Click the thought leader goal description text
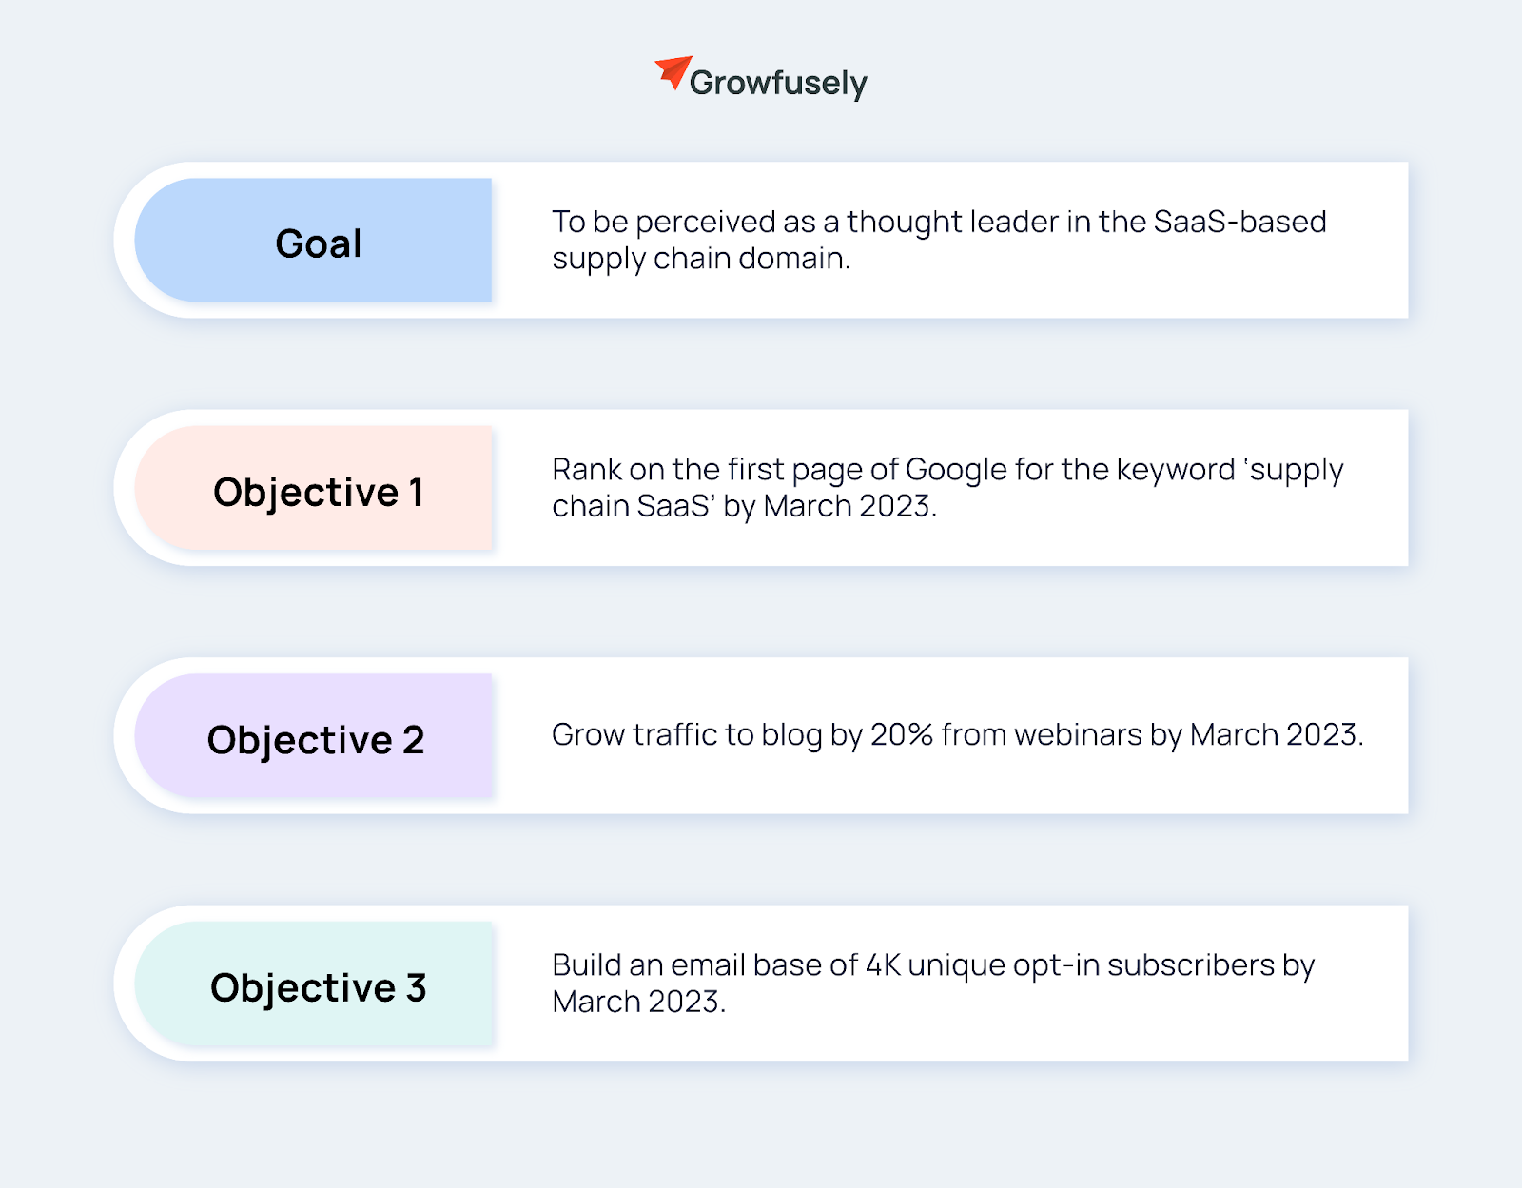Screen dimensions: 1522x1188 click(x=939, y=240)
